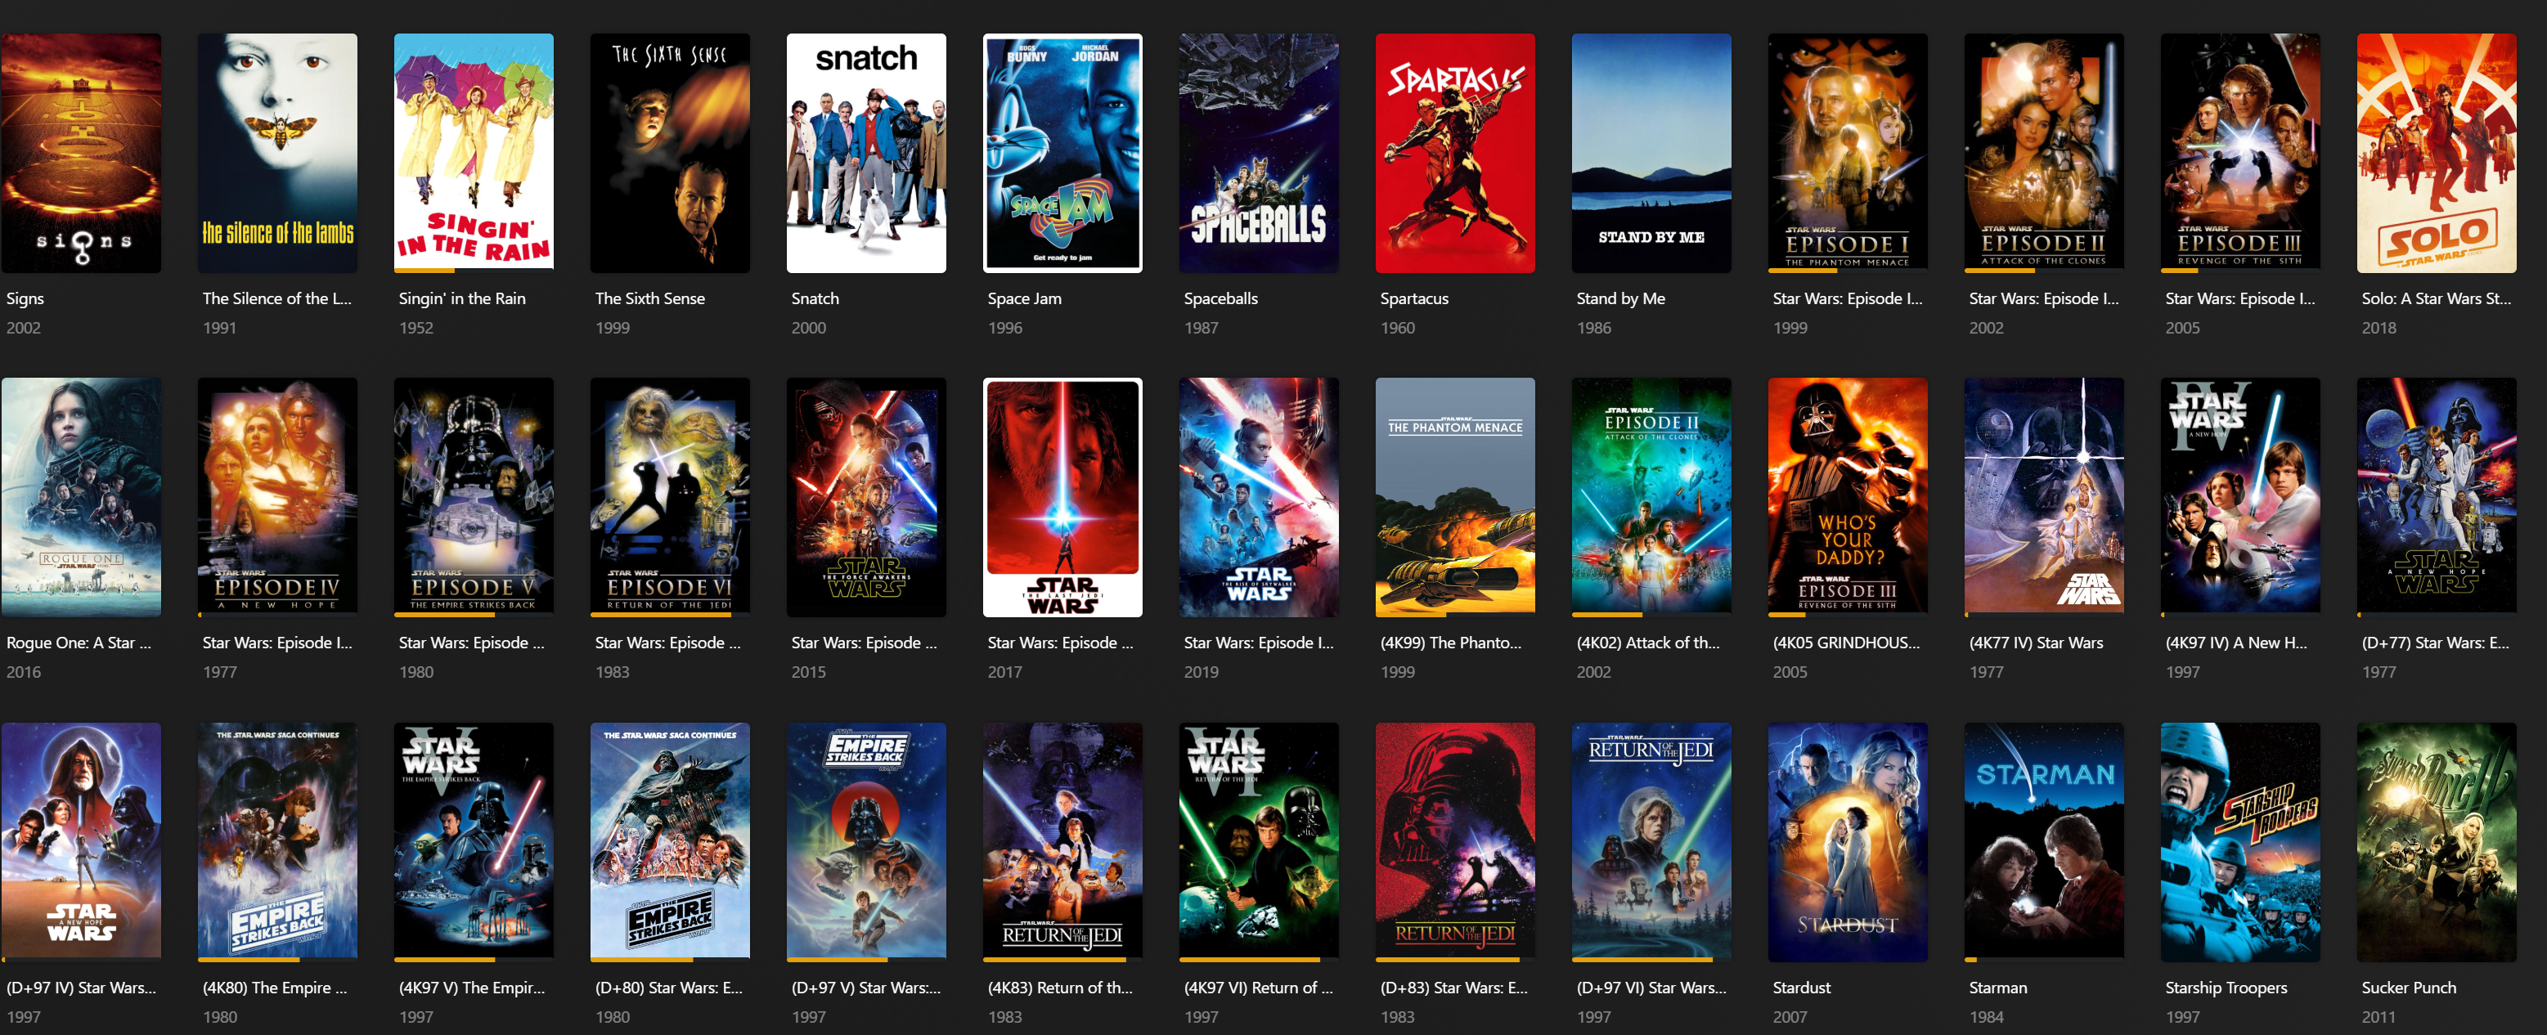Click the Spartacus title link
Viewport: 2547px width, 1035px height.
click(x=1414, y=298)
